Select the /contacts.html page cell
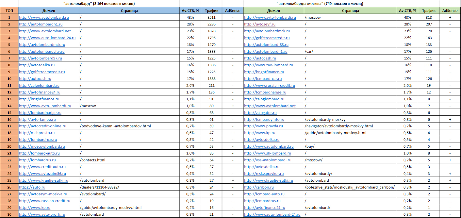Screen dimensions: 461x218 pyautogui.click(x=129, y=160)
